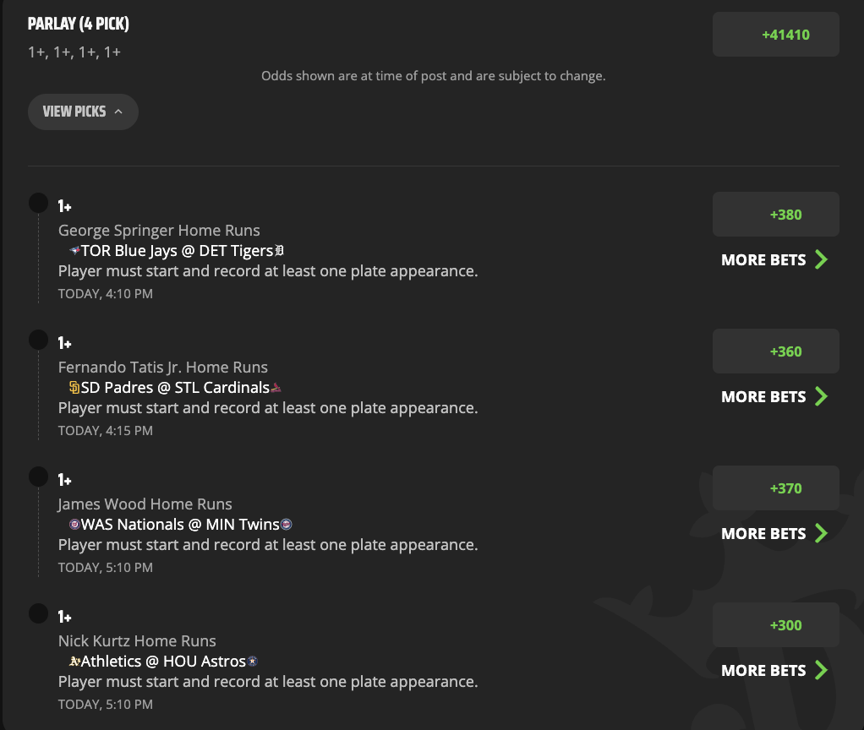Open More Bets arrow for Fernando Tatis Jr.
Viewport: 864px width, 730px height.
tap(821, 396)
